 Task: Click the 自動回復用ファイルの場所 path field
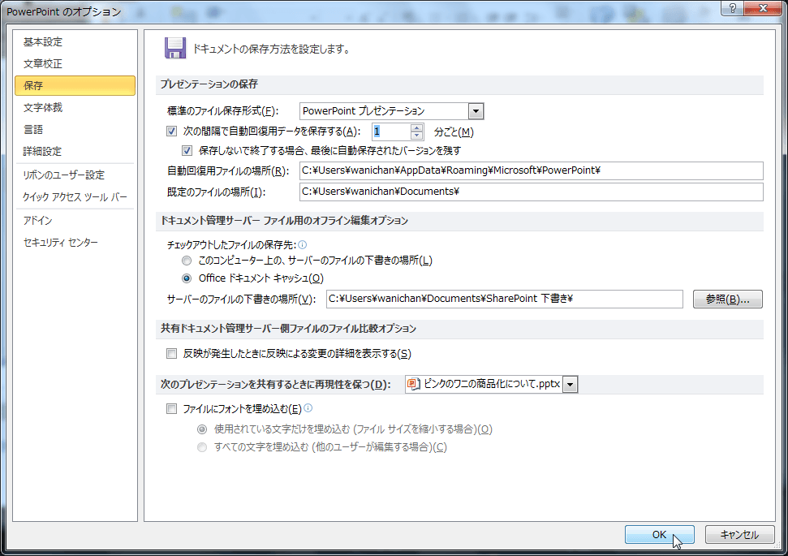[532, 170]
